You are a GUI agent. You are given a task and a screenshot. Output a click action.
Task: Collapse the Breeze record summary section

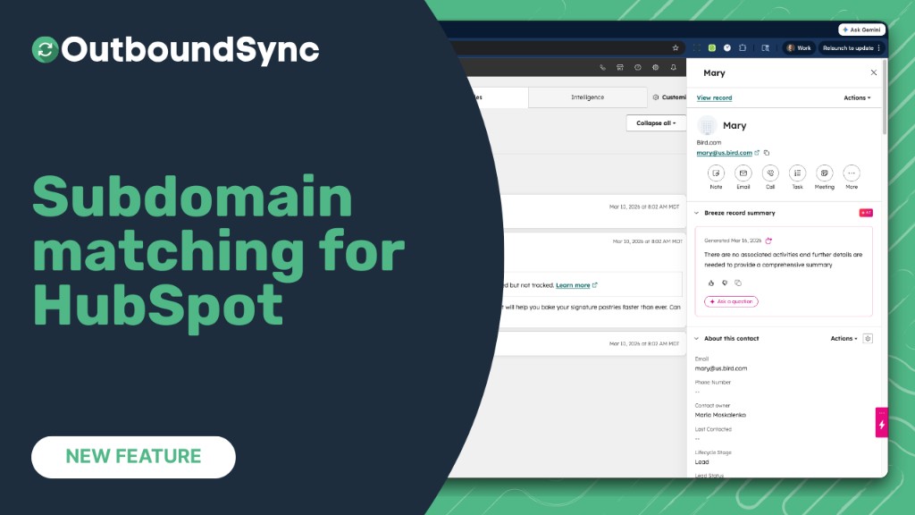[x=696, y=213]
